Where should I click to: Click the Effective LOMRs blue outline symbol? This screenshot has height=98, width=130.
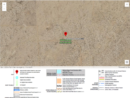click(x=17, y=90)
